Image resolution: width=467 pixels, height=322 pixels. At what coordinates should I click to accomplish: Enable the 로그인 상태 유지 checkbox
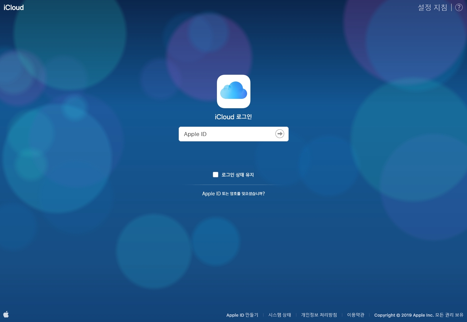coord(216,175)
